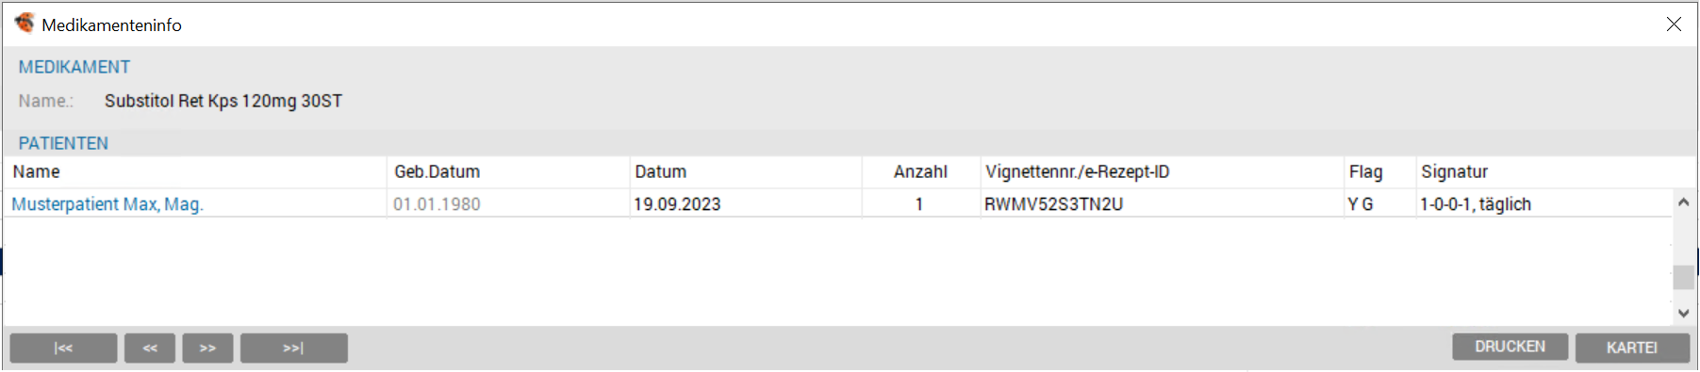Click the scroll down arrow in patient list

(1683, 313)
